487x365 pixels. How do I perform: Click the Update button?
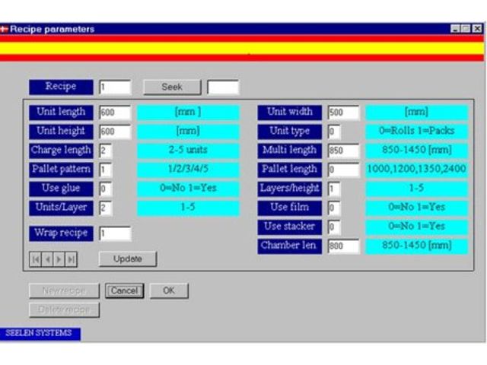coord(127,259)
